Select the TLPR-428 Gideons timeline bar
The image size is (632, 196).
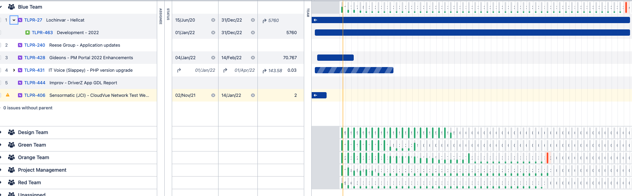click(335, 58)
